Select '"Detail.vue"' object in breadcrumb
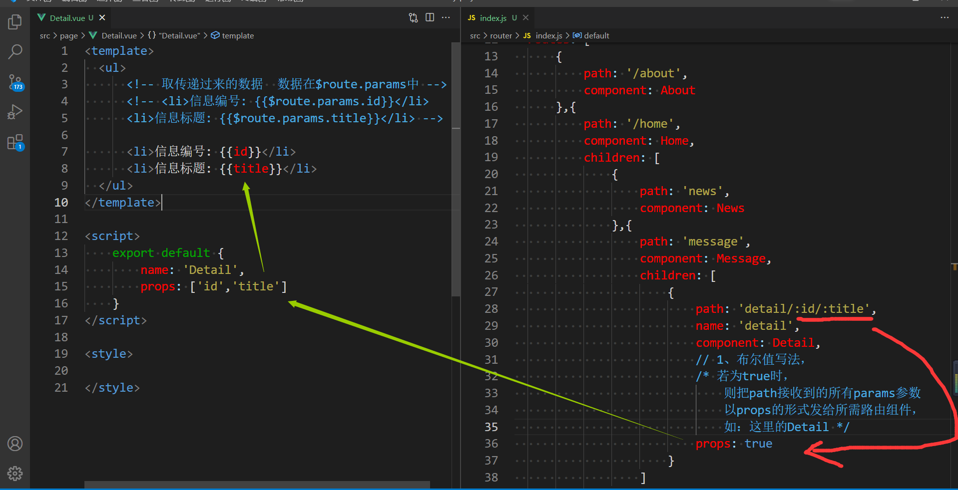The width and height of the screenshot is (958, 490). click(180, 35)
